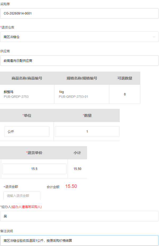This screenshot has width=159, height=246.
Task: Open the 退货仓库 dropdown 南区冷链仓
Action: pos(79,37)
